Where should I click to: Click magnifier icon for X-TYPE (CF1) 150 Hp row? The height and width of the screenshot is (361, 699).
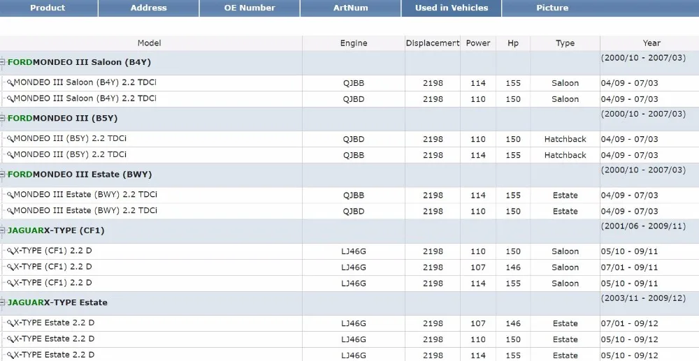[x=10, y=251]
